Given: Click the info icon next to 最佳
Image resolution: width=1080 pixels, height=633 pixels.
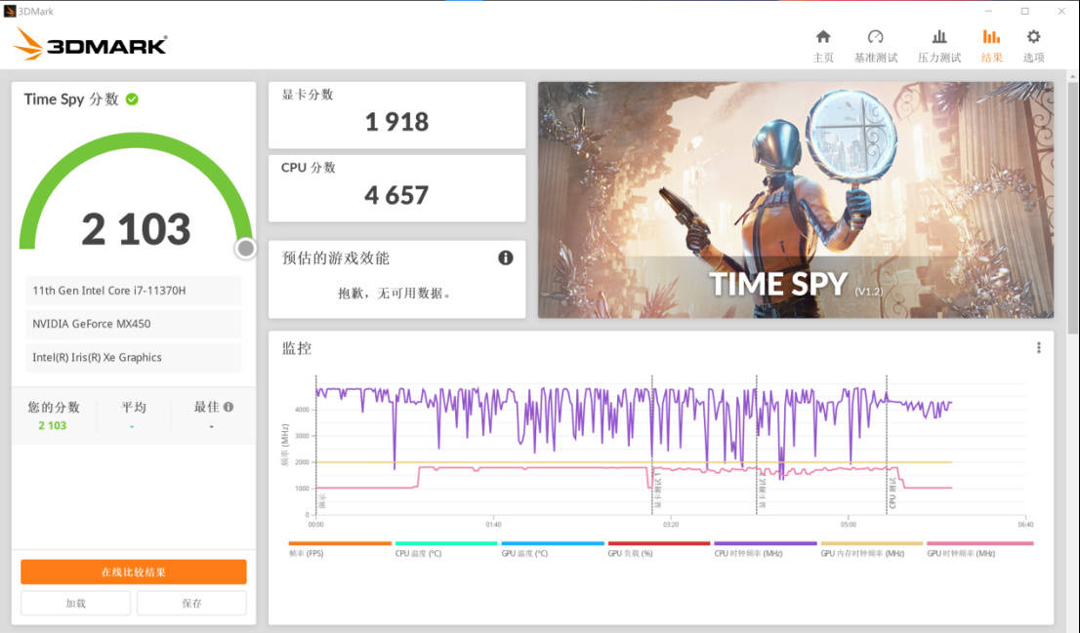Looking at the screenshot, I should tap(228, 407).
